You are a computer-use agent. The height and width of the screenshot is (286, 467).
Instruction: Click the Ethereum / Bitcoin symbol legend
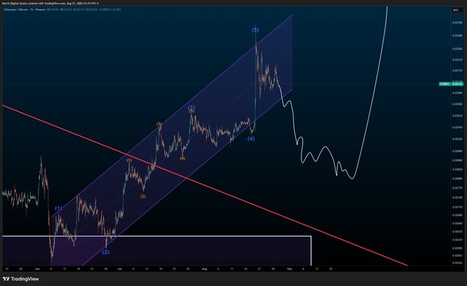(25, 10)
